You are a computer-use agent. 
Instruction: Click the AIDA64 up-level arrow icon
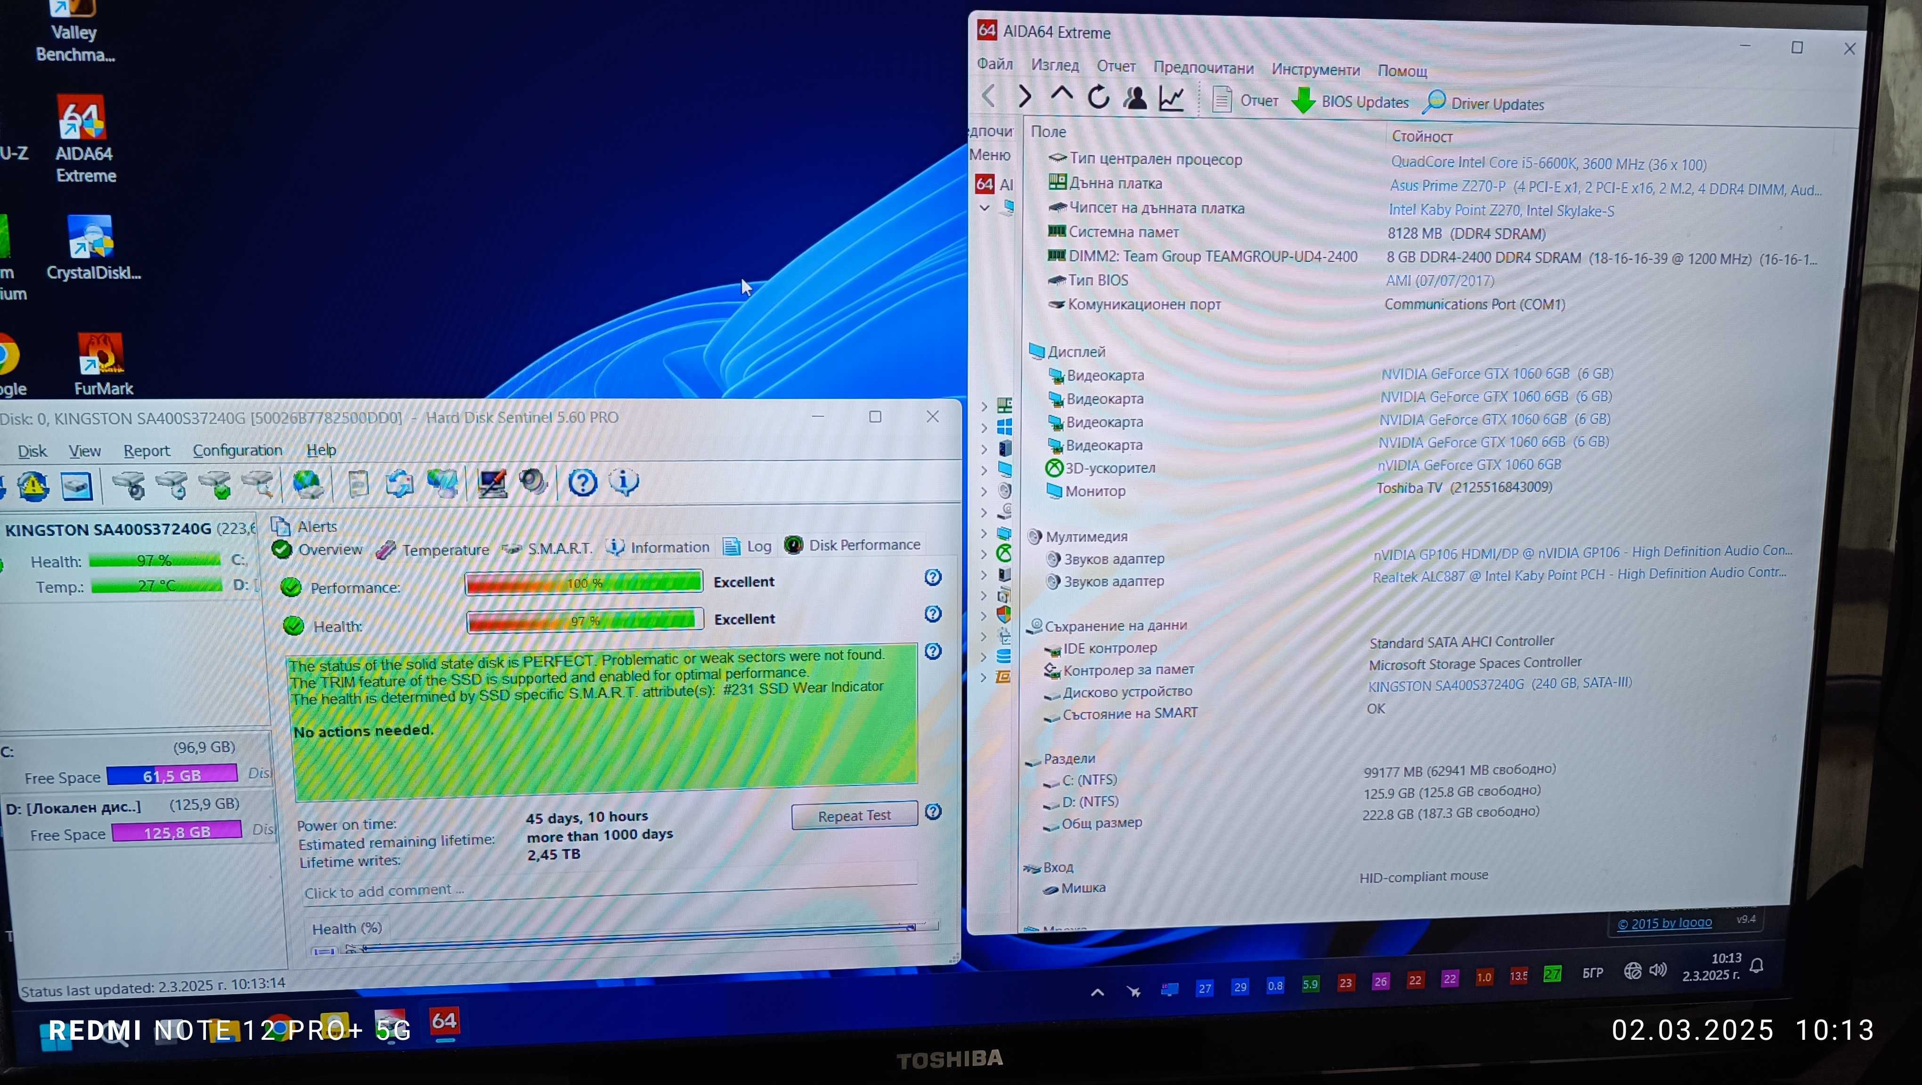pyautogui.click(x=1061, y=95)
